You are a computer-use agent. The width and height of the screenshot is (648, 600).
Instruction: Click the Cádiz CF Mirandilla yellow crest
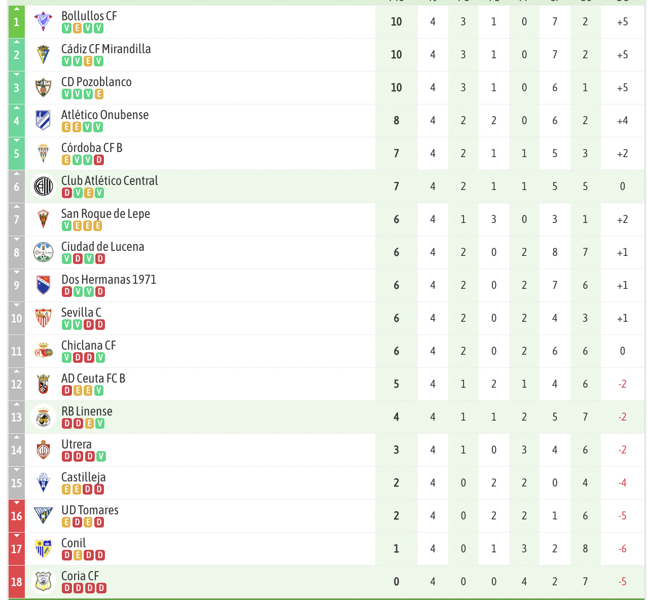click(x=43, y=55)
